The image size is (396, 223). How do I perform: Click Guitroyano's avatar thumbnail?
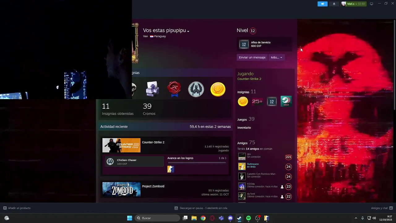242,167
